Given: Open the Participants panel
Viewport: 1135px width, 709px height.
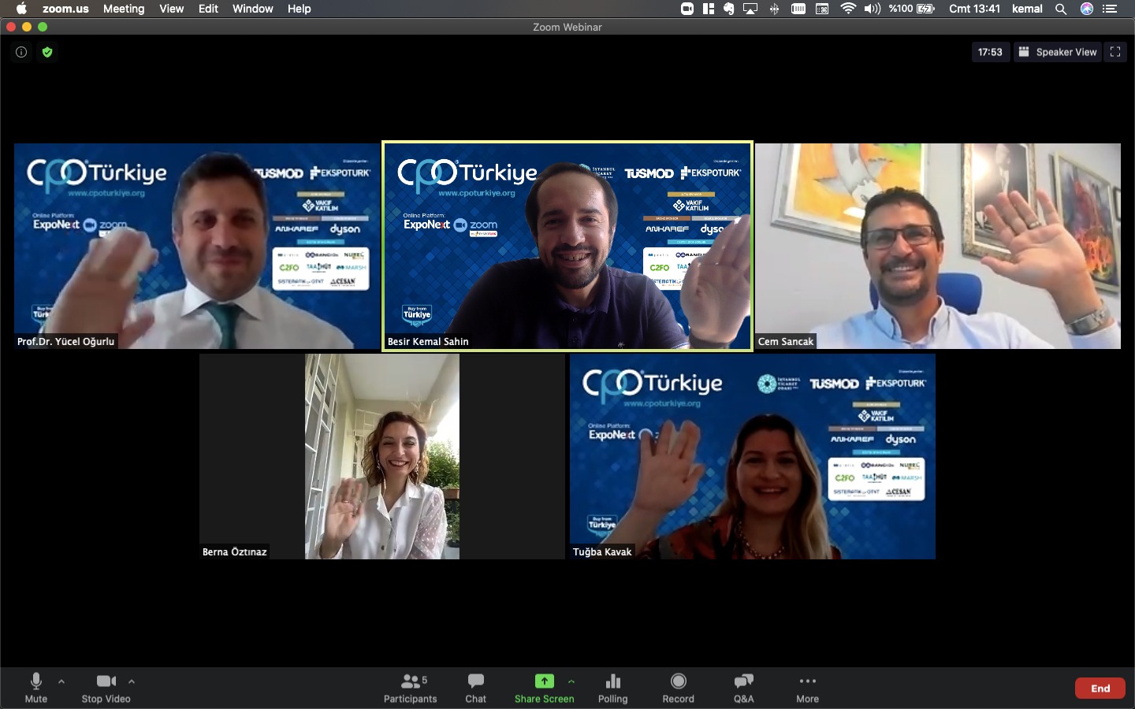Looking at the screenshot, I should 410,687.
